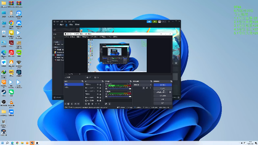Image resolution: width=258 pixels, height=145 pixels.
Task: Add a new scene with the plus icon in Scenes dock
Action: pos(65,104)
